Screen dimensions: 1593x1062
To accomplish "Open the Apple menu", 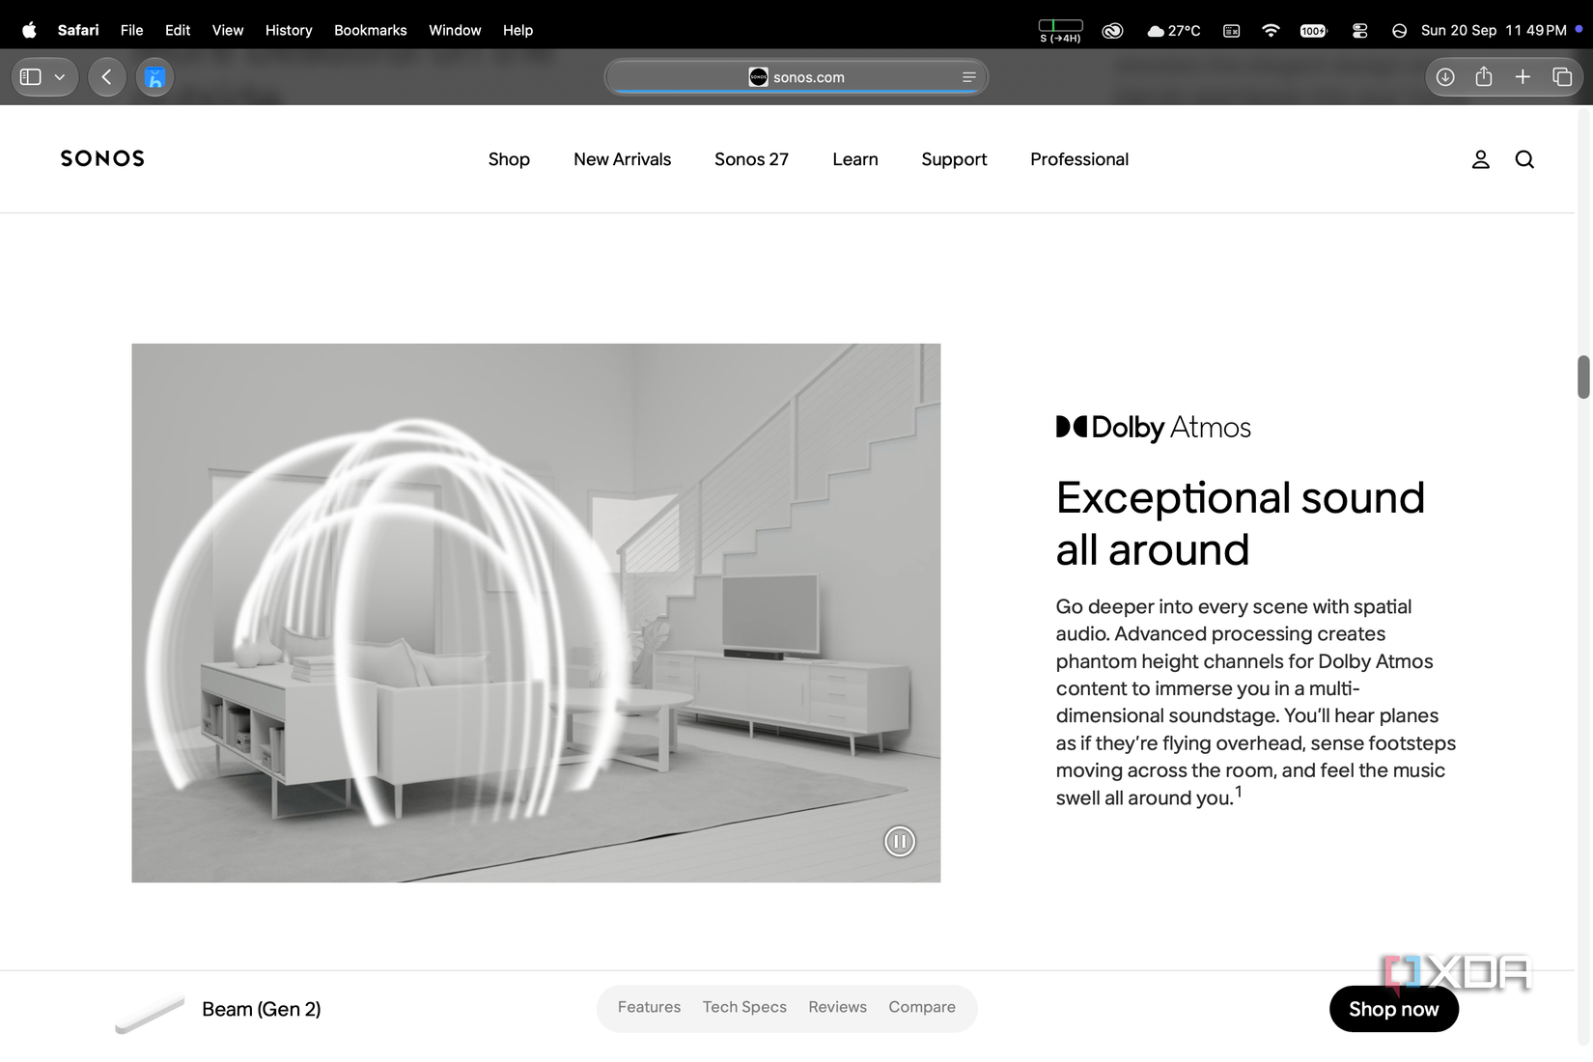I will 29,30.
